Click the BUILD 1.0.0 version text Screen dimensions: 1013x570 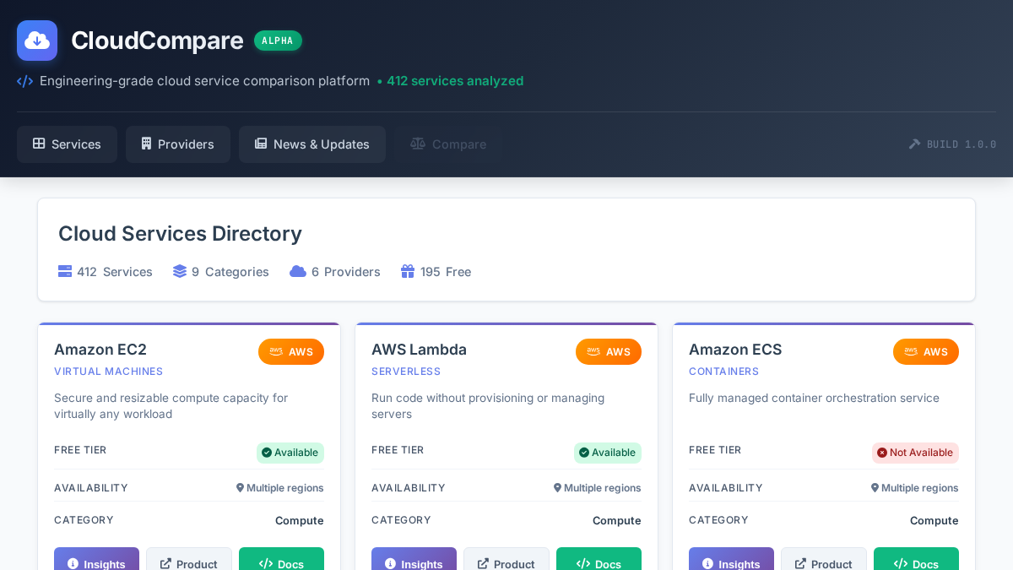coord(962,144)
